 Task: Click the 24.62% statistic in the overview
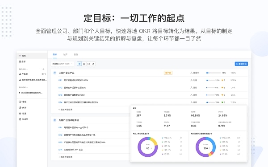223,115
